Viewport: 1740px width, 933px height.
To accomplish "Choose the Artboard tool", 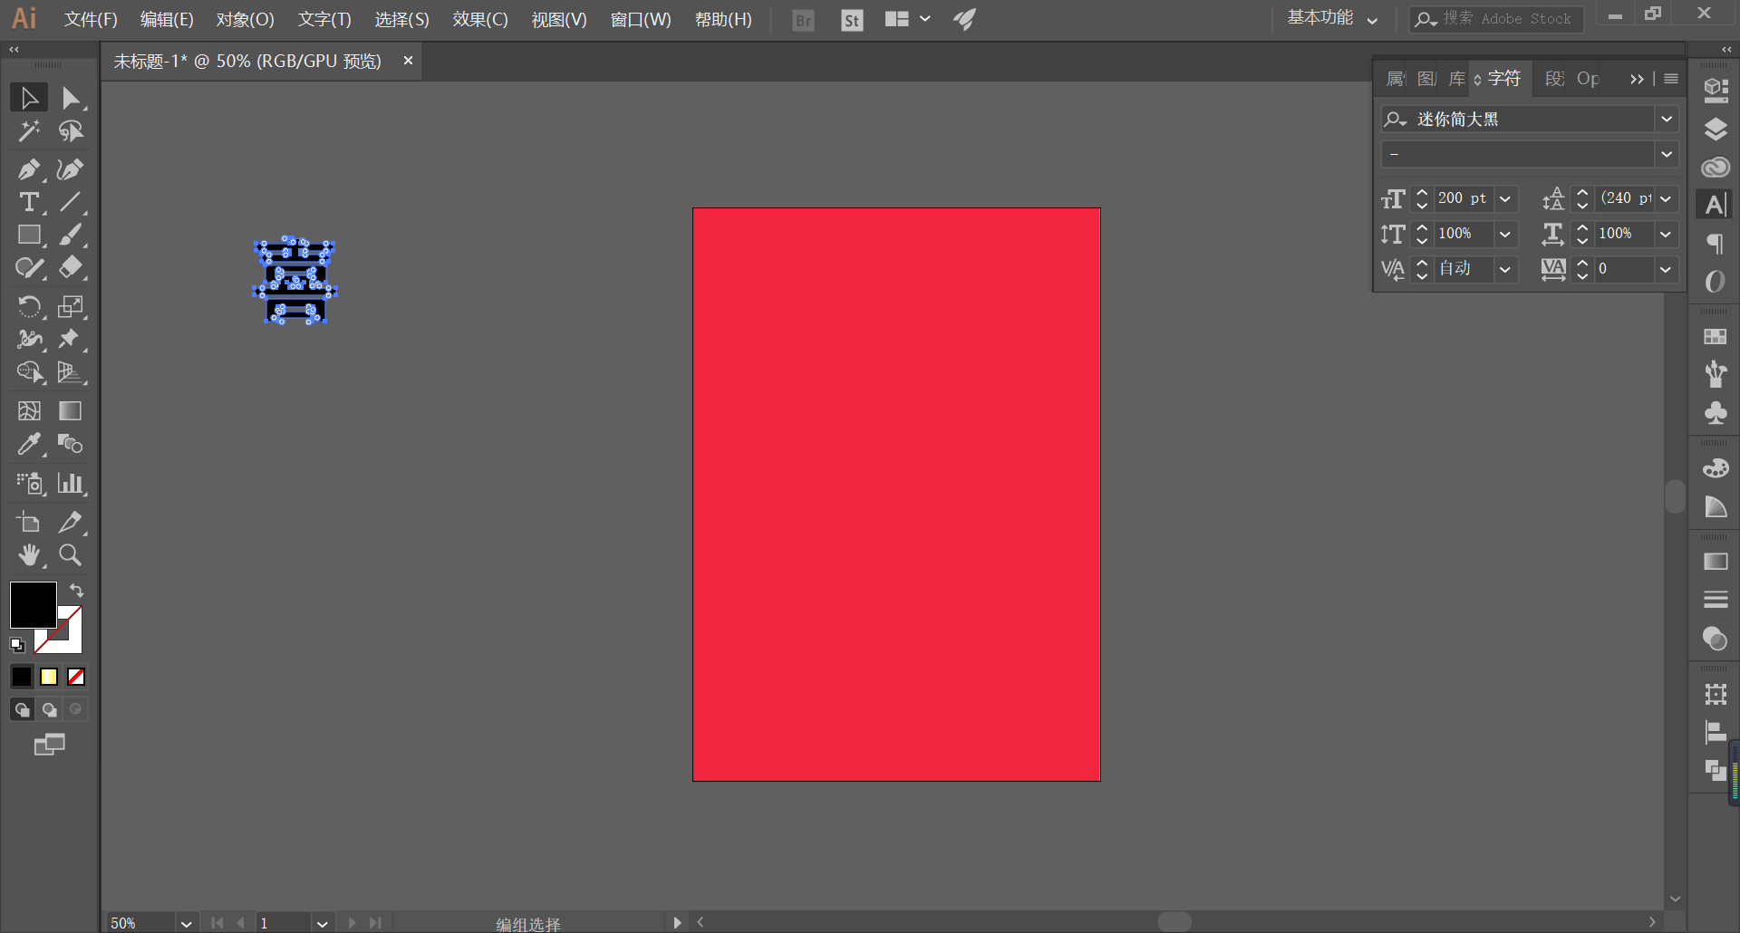I will tap(29, 522).
